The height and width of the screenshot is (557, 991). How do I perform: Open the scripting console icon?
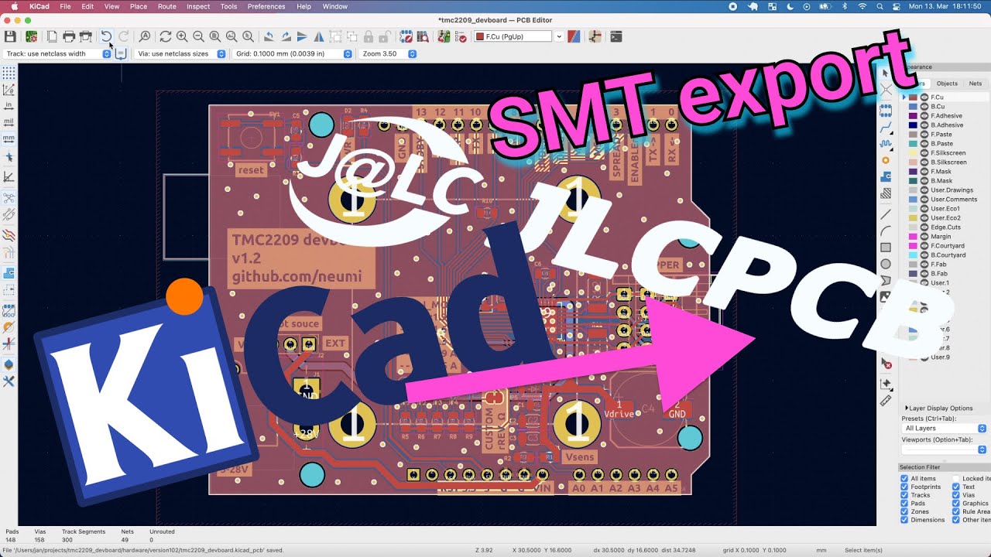coord(616,36)
